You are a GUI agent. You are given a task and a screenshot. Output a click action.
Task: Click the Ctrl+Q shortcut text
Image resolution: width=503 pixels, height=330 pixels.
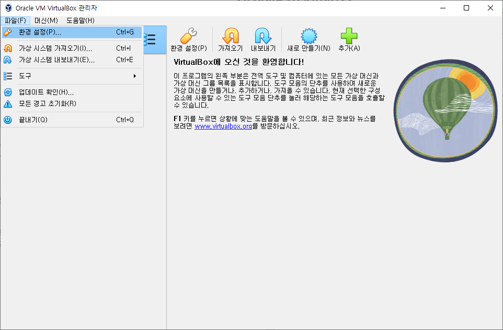(x=125, y=120)
